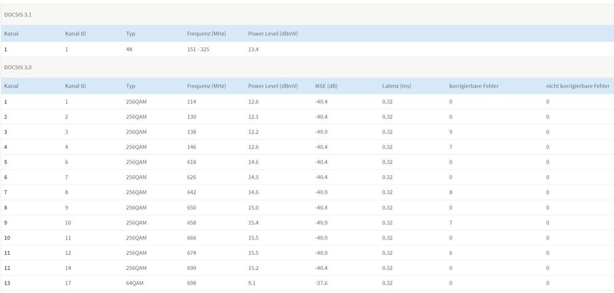Screen dimensions: 614x293
Task: Click the 12.1 power level value
Action: tap(253, 117)
